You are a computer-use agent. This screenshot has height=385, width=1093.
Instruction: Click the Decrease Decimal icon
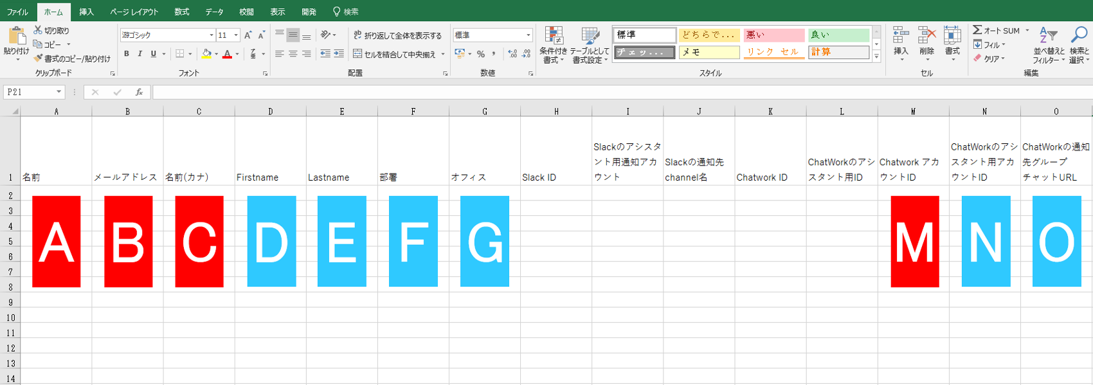click(x=527, y=54)
